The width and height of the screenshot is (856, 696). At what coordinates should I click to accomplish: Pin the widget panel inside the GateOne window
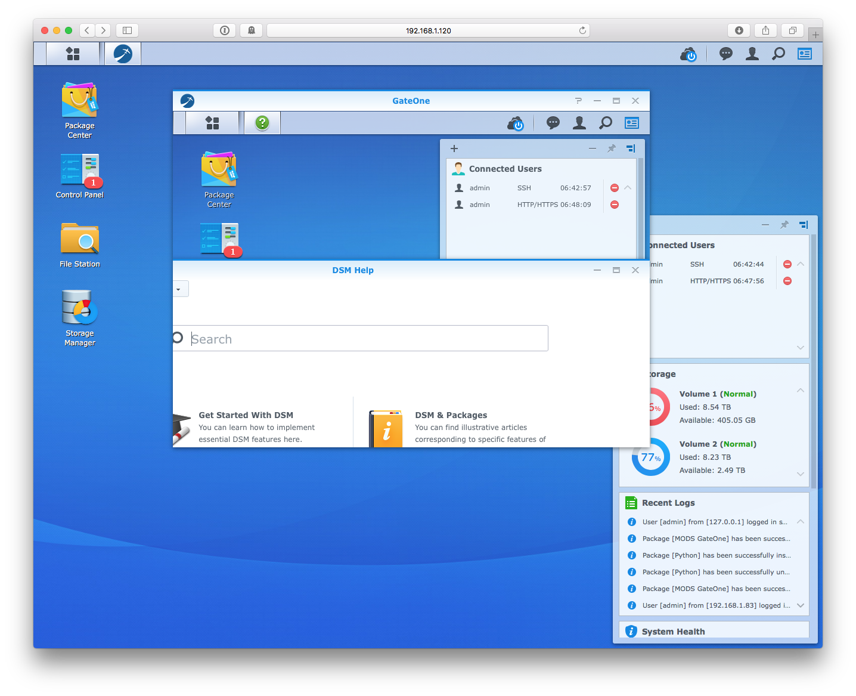[x=612, y=149]
